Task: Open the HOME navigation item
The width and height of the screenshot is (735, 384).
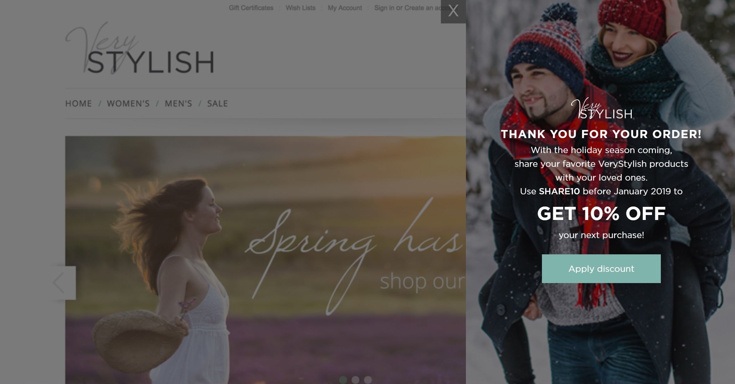Action: pos(79,103)
